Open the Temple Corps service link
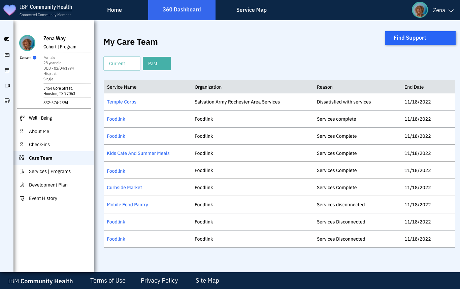Viewport: 460px width, 289px height. 122,102
